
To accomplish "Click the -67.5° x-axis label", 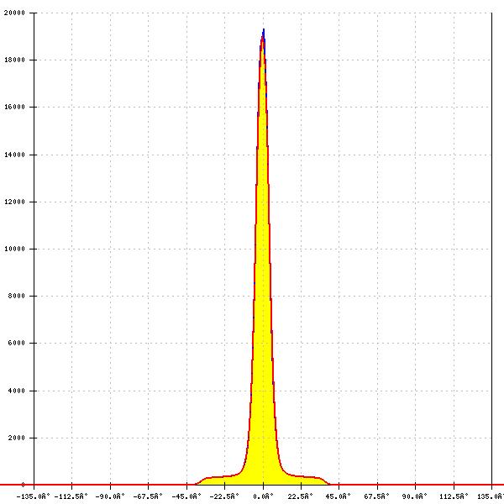I will (148, 496).
